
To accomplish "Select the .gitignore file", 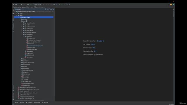I will click(x=26, y=72).
